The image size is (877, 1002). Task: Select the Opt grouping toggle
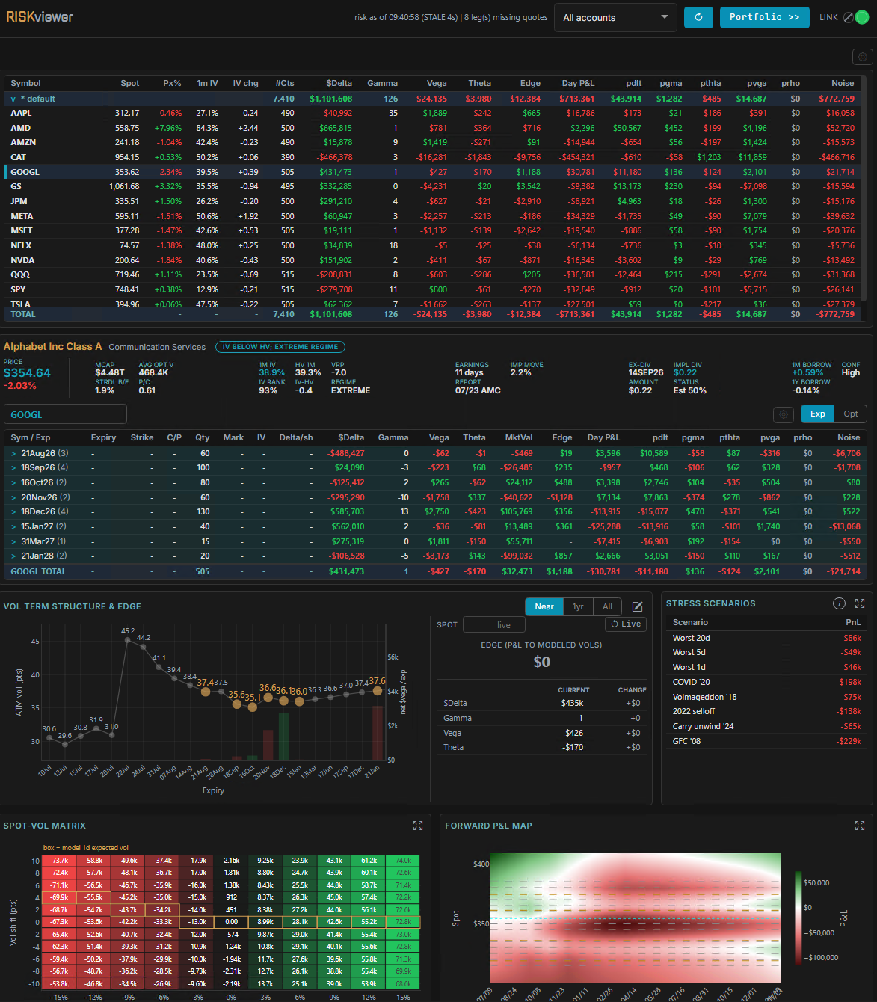click(x=851, y=414)
